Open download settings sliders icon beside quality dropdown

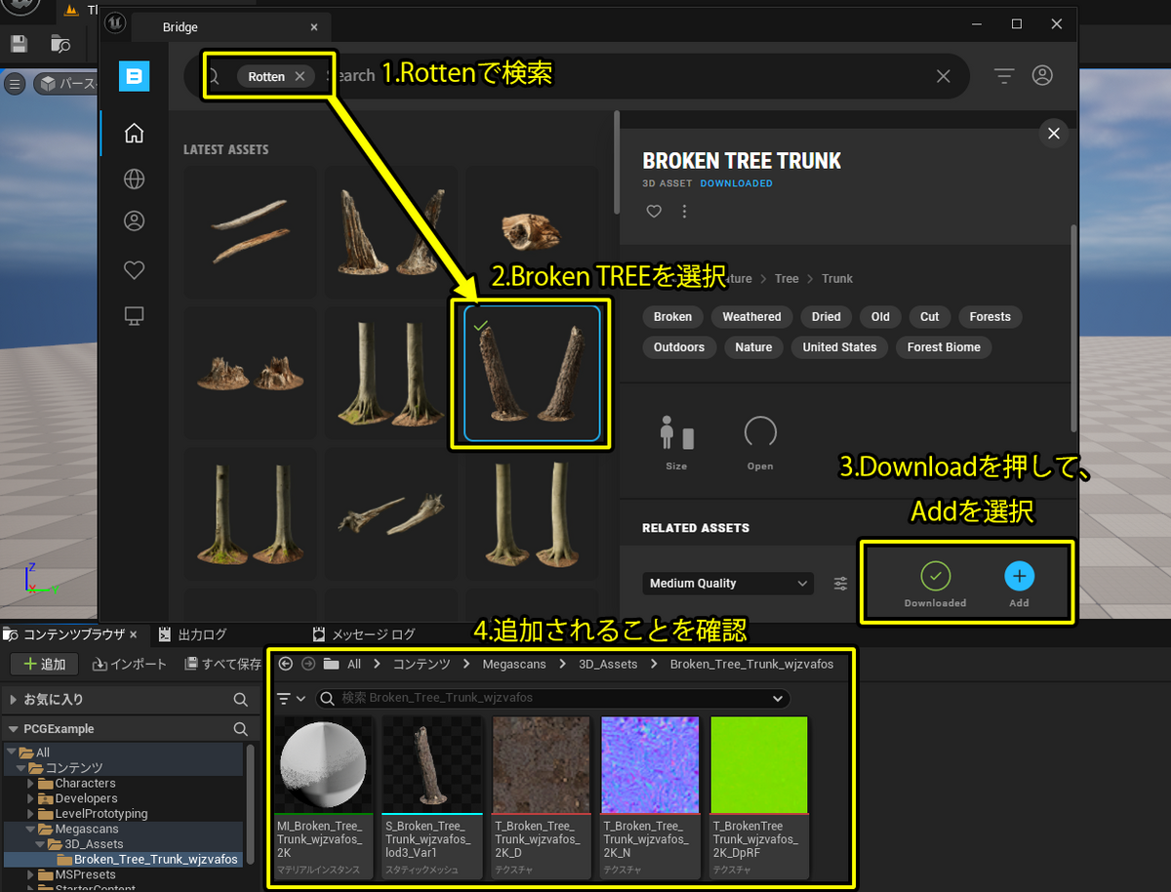point(840,584)
